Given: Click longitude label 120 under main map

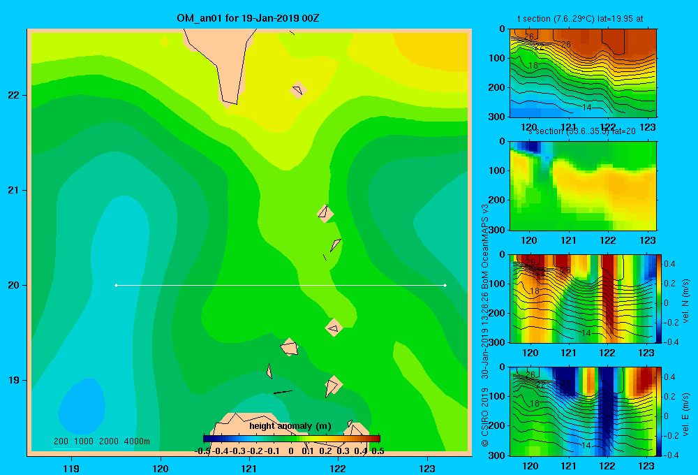Looking at the screenshot, I should coord(161,468).
